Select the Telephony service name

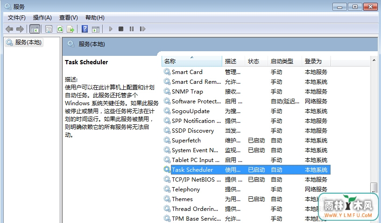[x=186, y=189]
